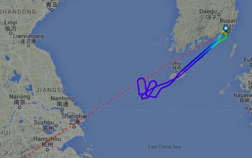Viewport: 252px width, 158px height.
Task: Select the Nanjing city marker circle
Action: [x=20, y=107]
